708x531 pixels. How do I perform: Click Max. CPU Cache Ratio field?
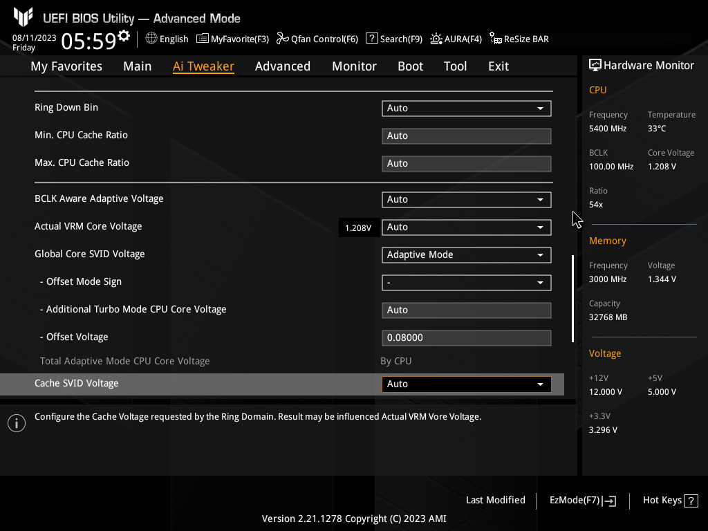click(467, 163)
